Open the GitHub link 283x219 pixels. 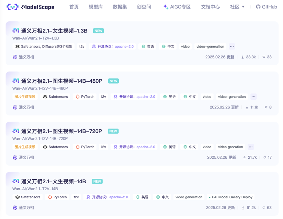(x=266, y=7)
